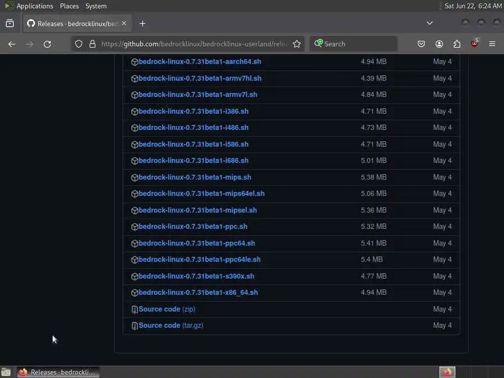Download bedrock-linux-0.7.31beta1-ppc64le.sh
Image resolution: width=504 pixels, height=378 pixels.
200,260
